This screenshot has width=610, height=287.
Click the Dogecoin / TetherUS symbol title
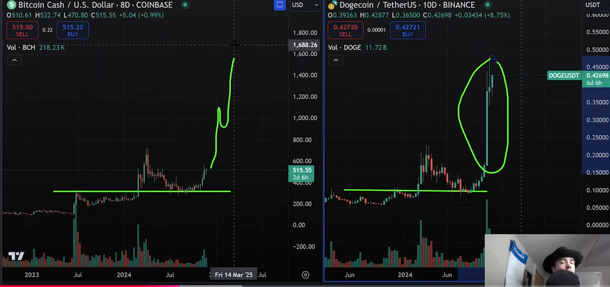click(x=407, y=5)
